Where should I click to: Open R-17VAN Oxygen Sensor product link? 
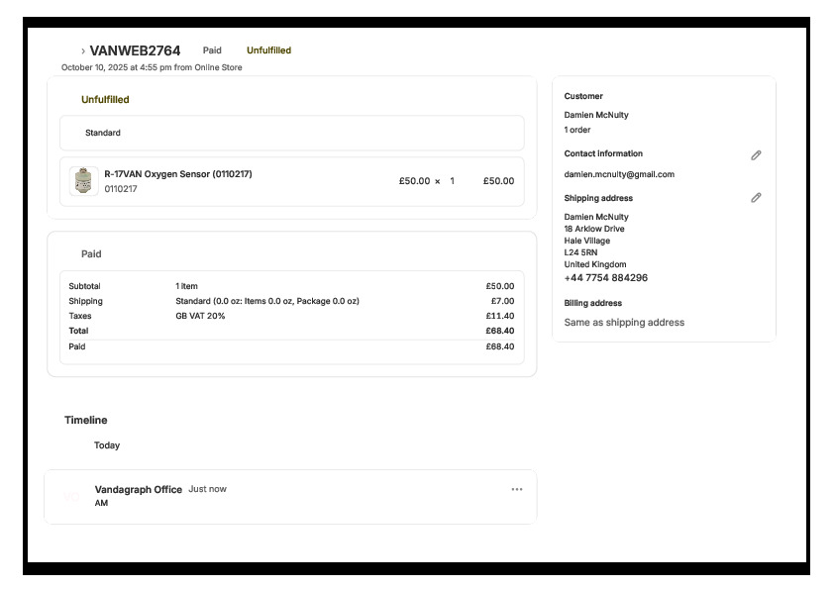click(178, 174)
